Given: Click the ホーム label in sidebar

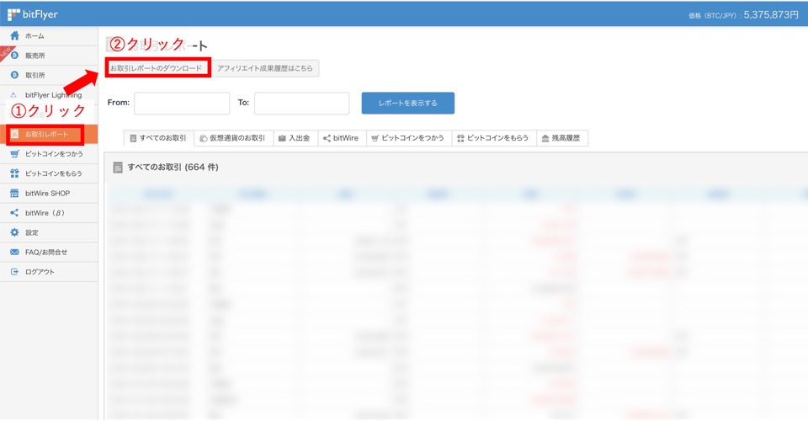Looking at the screenshot, I should [35, 36].
